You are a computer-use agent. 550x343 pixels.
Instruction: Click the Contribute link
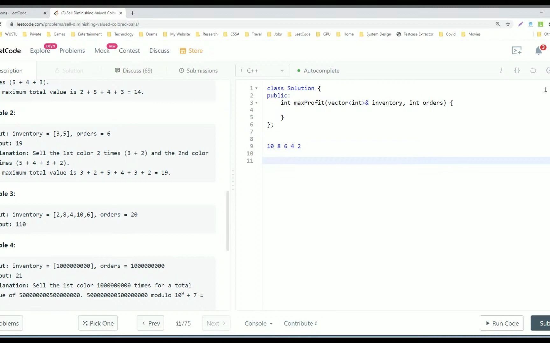coord(298,323)
